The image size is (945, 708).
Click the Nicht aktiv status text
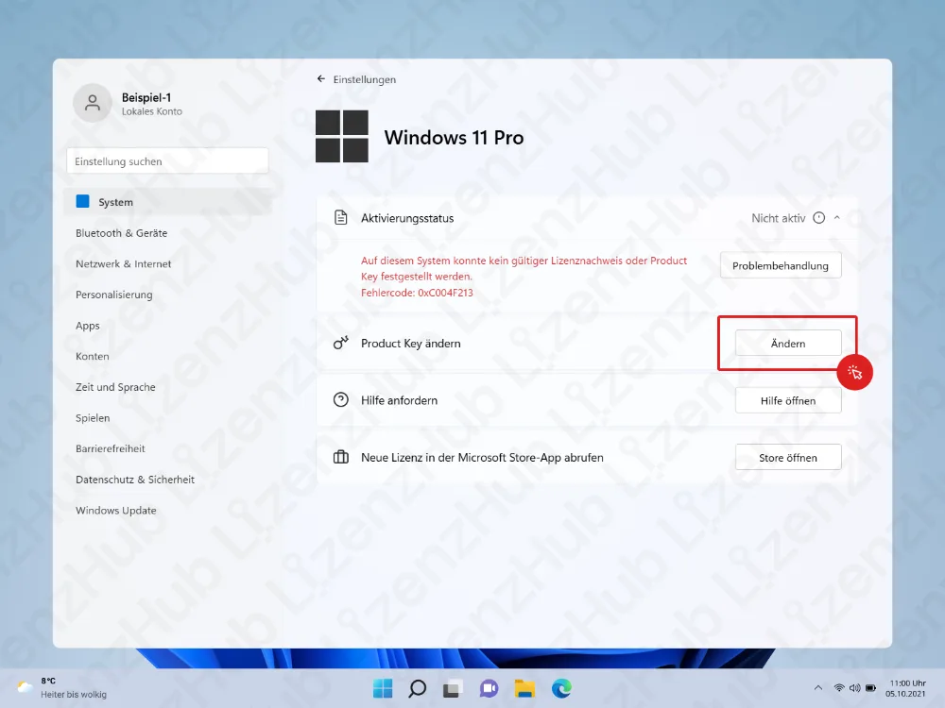778,218
